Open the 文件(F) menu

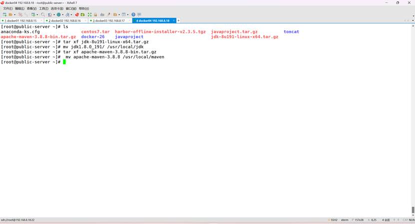pyautogui.click(x=7, y=8)
